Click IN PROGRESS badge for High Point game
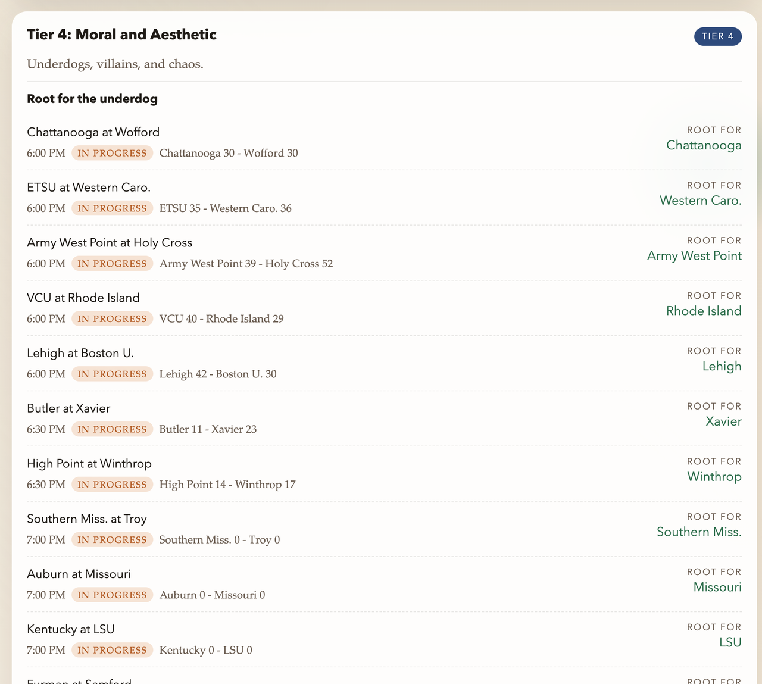 coord(113,485)
